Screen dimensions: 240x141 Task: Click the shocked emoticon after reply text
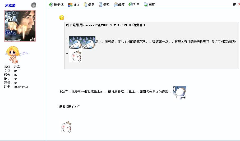coord(180,93)
